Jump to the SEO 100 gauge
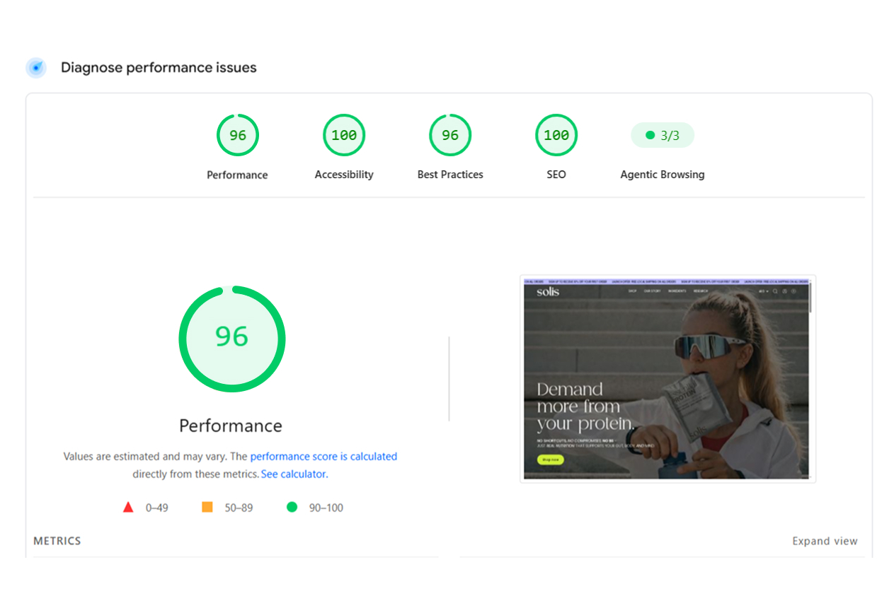The image size is (877, 608). tap(556, 135)
